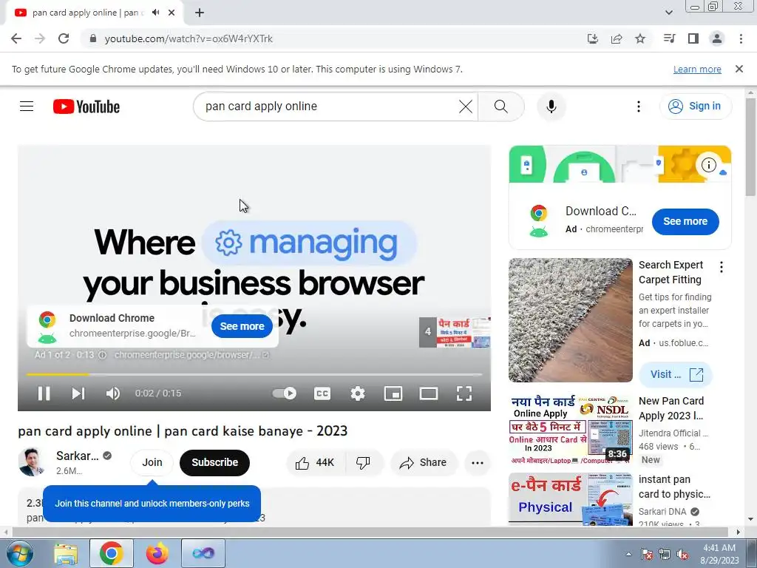The width and height of the screenshot is (757, 568).
Task: Skip to the next video
Action: click(78, 393)
